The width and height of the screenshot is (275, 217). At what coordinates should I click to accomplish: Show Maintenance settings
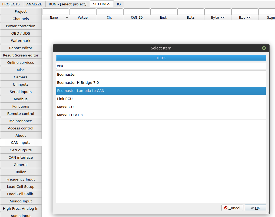click(x=21, y=121)
